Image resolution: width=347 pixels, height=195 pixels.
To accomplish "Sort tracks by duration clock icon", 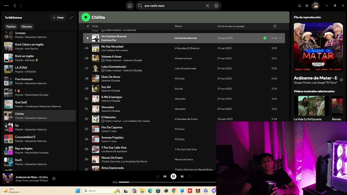I will 275,26.
